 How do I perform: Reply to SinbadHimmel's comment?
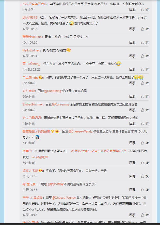click(x=132, y=110)
